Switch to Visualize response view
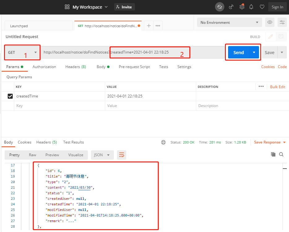Image resolution: width=289 pixels, height=232 pixels. click(75, 155)
